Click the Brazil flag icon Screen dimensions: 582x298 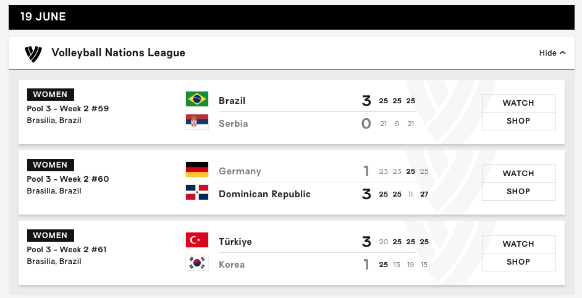coord(197,99)
